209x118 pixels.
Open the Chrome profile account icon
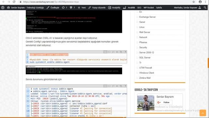pos(200,2)
